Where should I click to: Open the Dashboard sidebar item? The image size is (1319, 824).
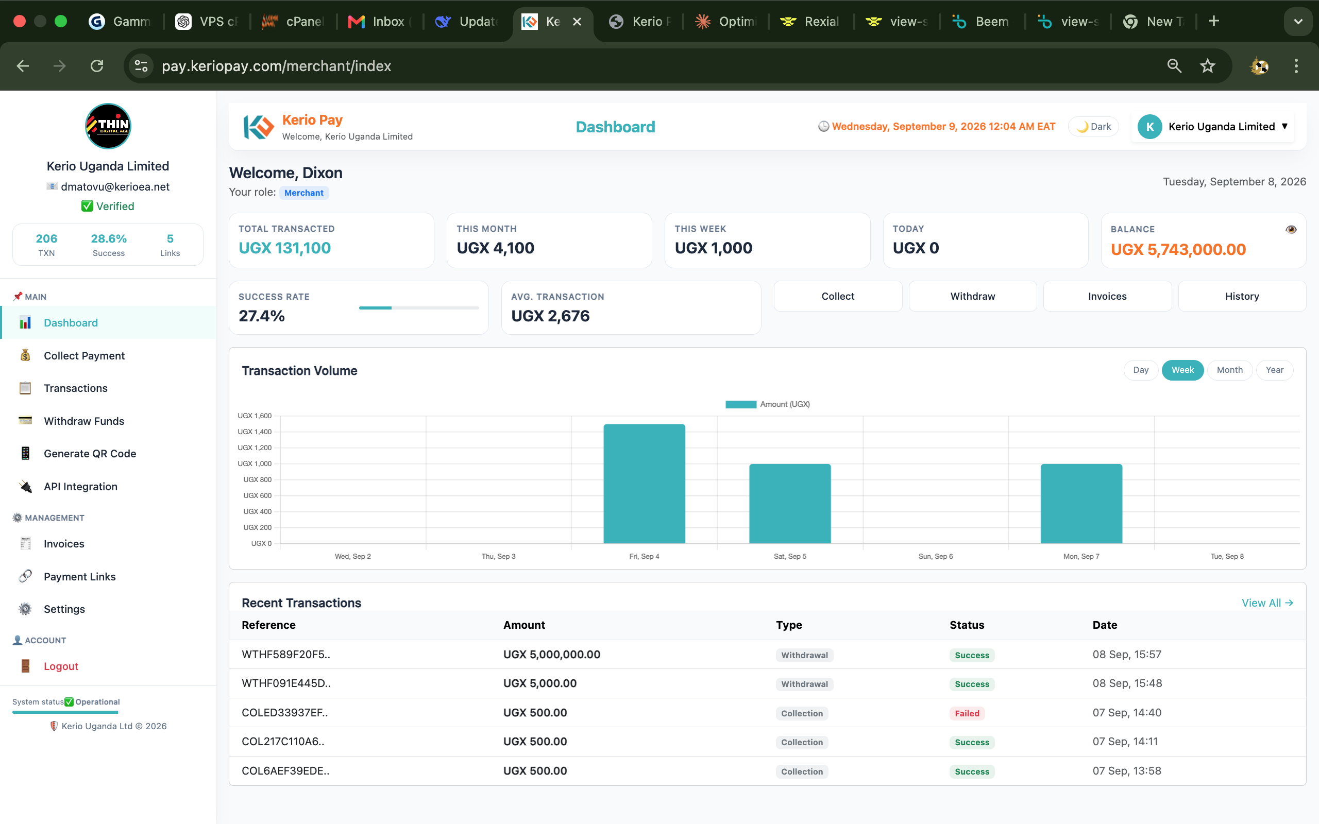(x=108, y=322)
